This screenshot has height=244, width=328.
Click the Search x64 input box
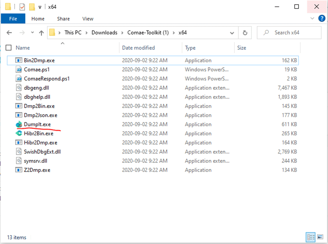tap(289, 33)
